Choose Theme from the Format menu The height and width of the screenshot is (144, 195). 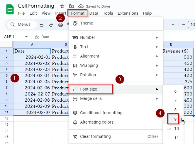click(116, 23)
